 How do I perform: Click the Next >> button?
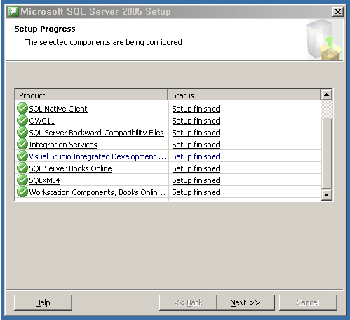(x=245, y=302)
